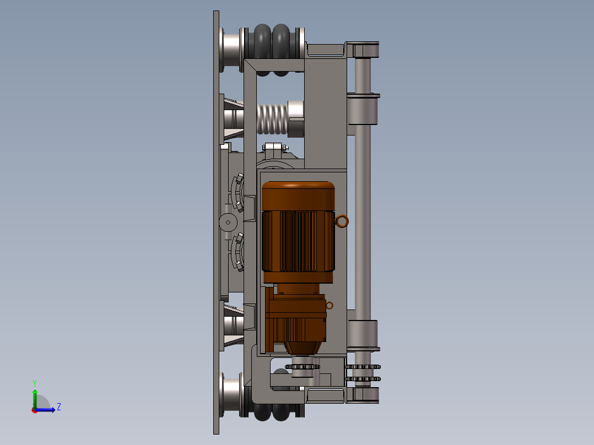Screen dimensions: 594x445
Task: Select the small sprocket under the gearbox output
Action: tap(303, 367)
